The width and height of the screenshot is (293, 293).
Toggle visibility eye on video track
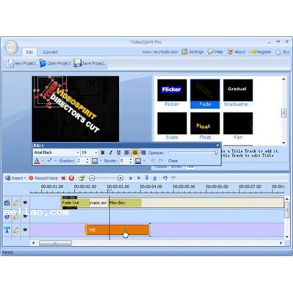[x=25, y=203]
